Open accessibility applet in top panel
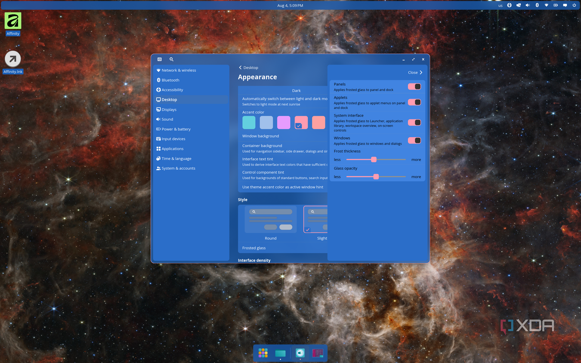The width and height of the screenshot is (581, 363). click(x=509, y=5)
